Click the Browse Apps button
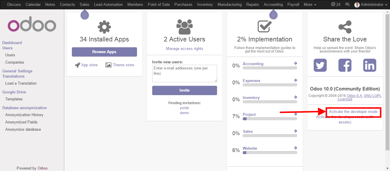This screenshot has width=390, height=171. point(104,52)
